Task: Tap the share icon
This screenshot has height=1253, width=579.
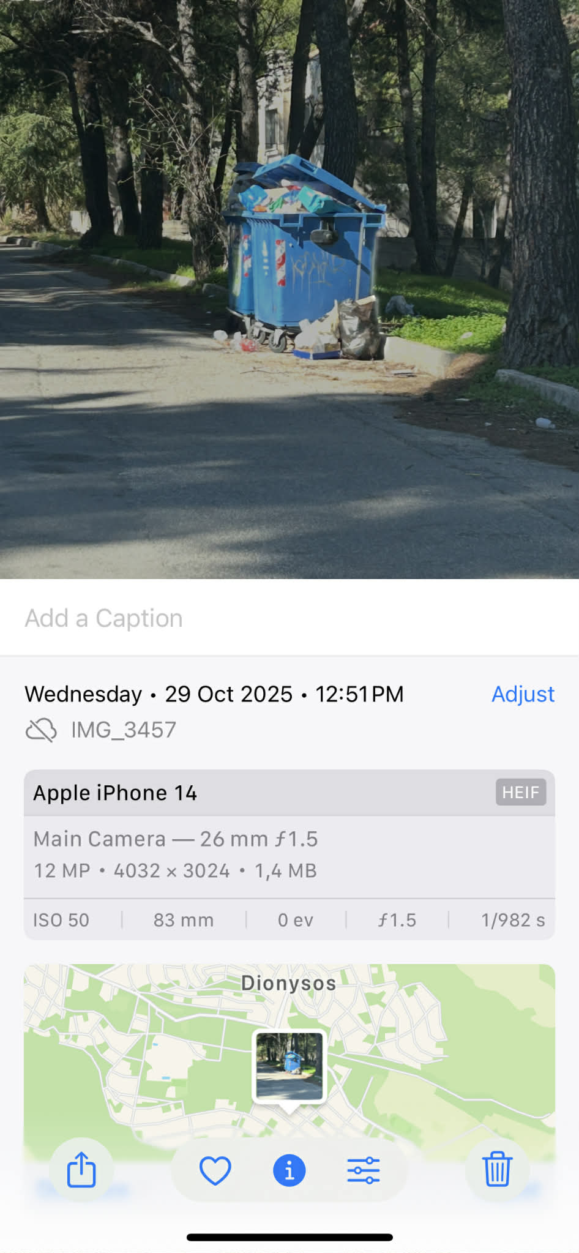Action: click(x=81, y=1170)
